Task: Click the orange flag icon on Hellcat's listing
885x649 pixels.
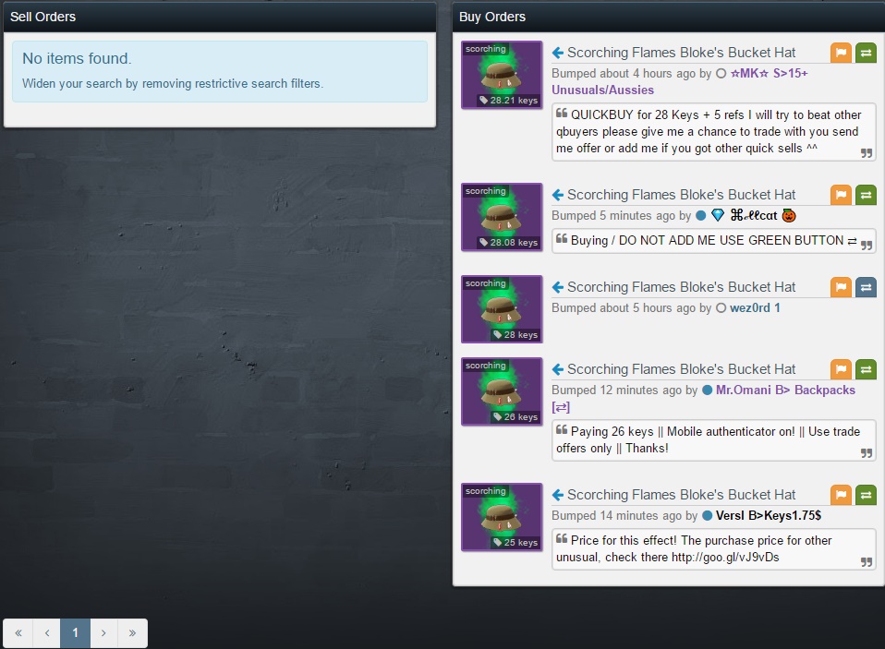Action: tap(841, 195)
